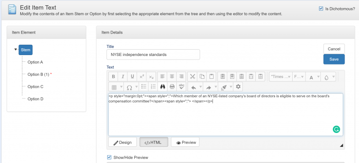
Task: Run the spell check tool
Action: (x=182, y=87)
